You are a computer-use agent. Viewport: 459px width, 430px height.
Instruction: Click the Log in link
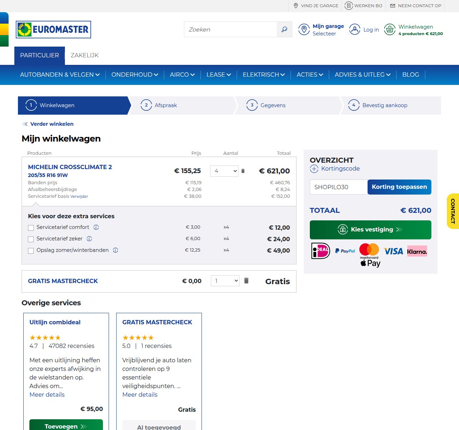pyautogui.click(x=371, y=30)
